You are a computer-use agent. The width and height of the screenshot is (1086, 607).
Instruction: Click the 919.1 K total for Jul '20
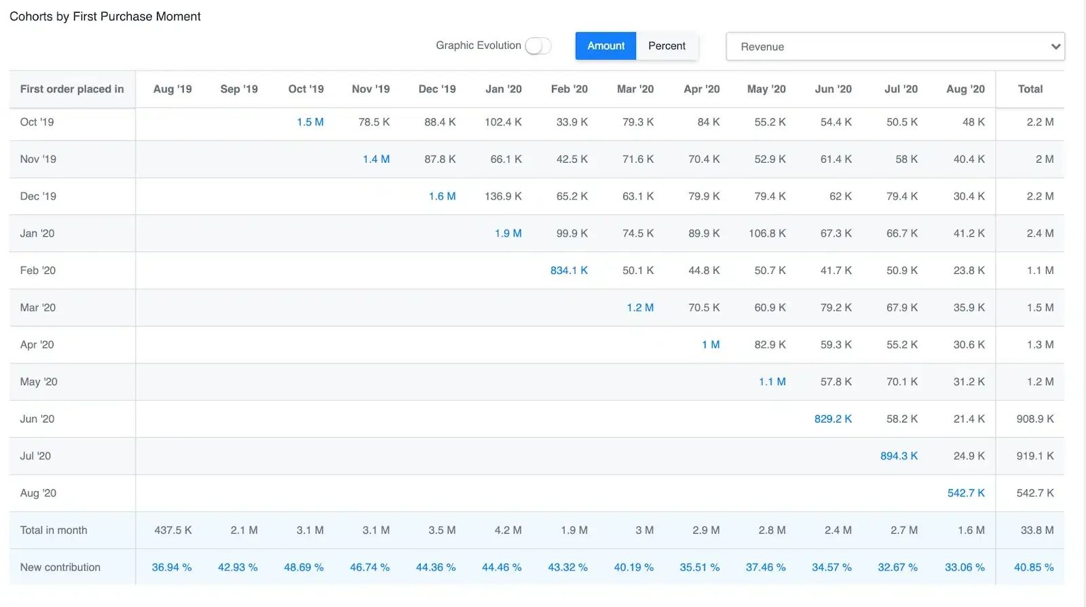(x=1035, y=456)
